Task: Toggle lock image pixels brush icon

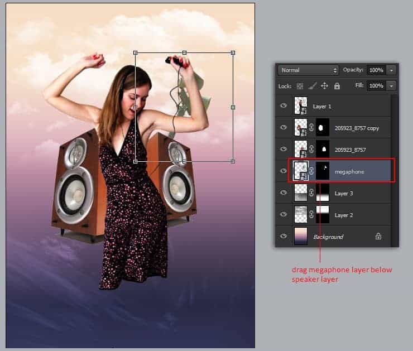Action: pyautogui.click(x=313, y=86)
